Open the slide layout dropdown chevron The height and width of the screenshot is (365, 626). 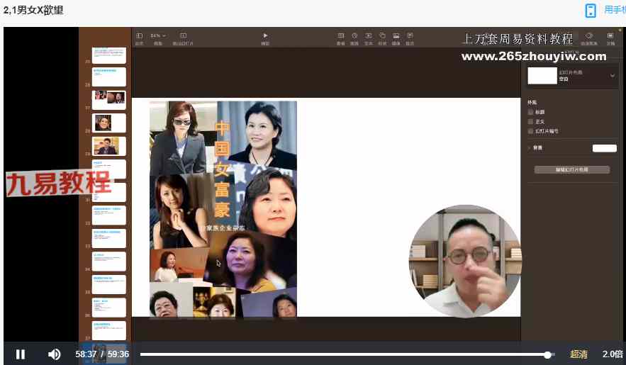pos(613,76)
